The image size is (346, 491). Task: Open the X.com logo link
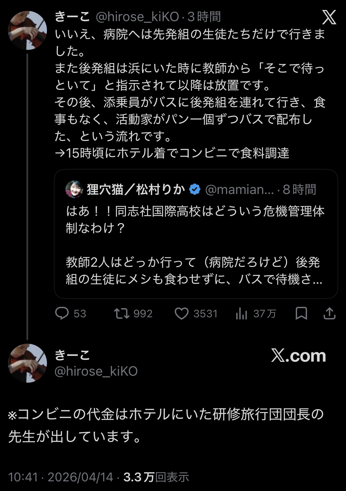coord(298,356)
